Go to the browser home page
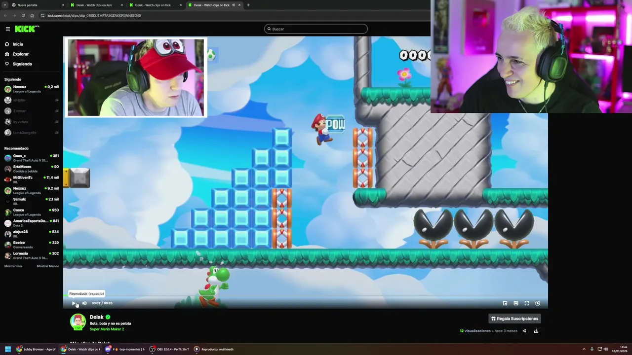The height and width of the screenshot is (355, 632). (x=32, y=15)
